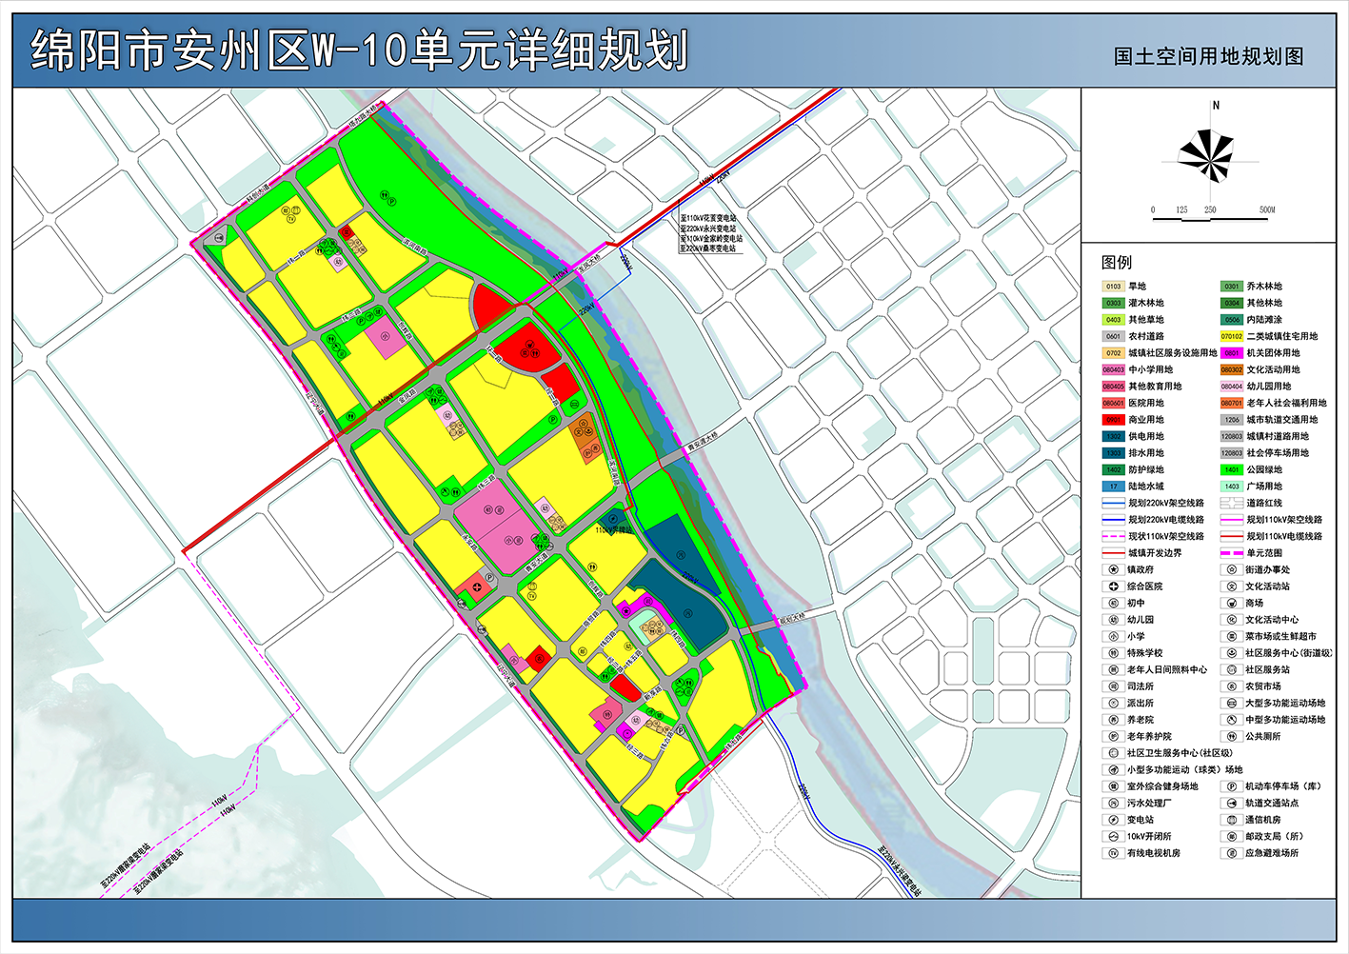Click the yellow 070102 residential land swatch
This screenshot has width=1349, height=954.
click(x=1231, y=336)
